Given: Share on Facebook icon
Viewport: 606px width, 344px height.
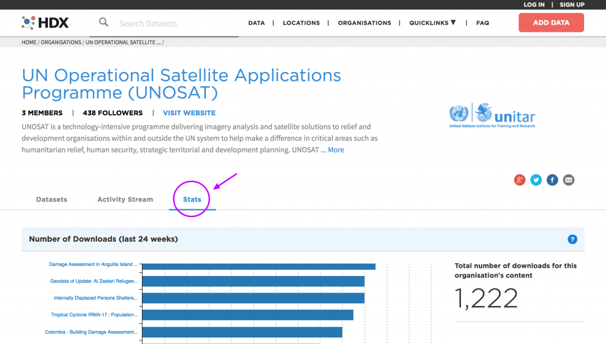Looking at the screenshot, I should coord(552,180).
